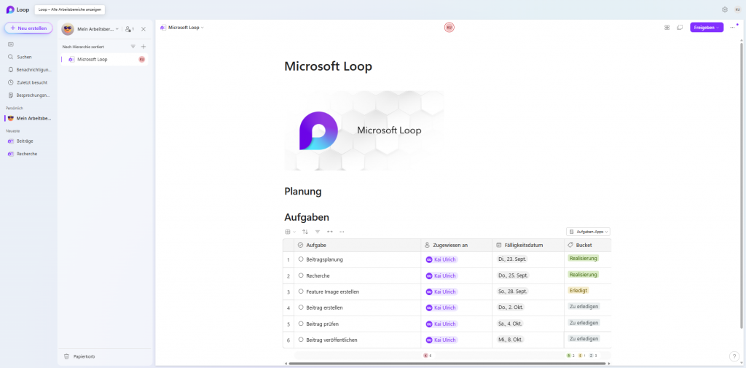
Task: Complete the Beitrag prüfen task
Action: coord(301,324)
